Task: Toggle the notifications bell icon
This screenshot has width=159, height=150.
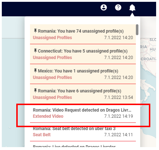Action: point(132,8)
